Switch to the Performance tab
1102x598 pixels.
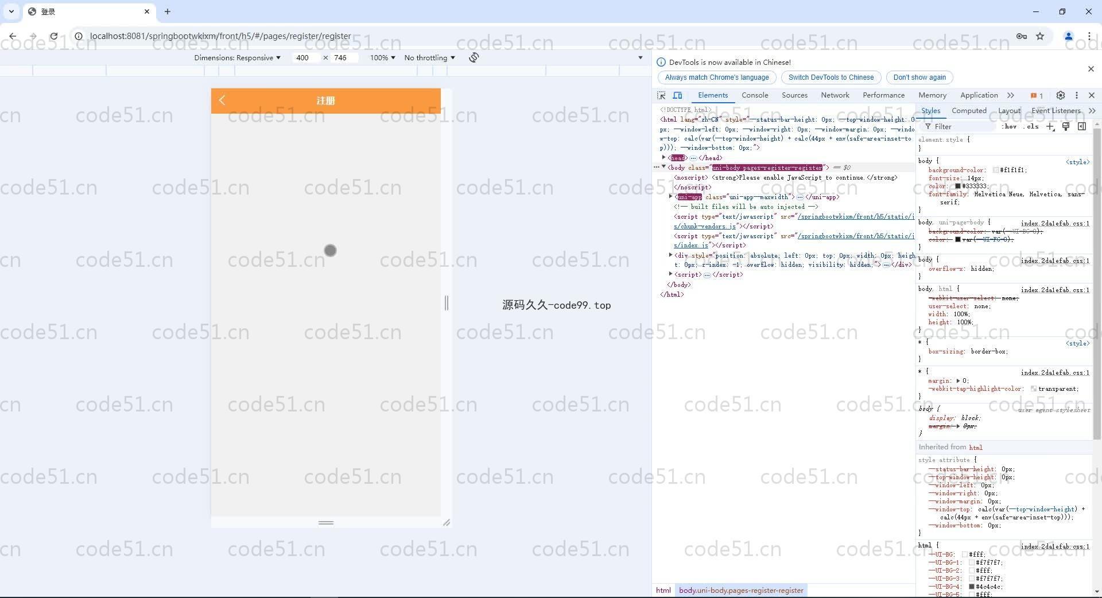(x=883, y=95)
